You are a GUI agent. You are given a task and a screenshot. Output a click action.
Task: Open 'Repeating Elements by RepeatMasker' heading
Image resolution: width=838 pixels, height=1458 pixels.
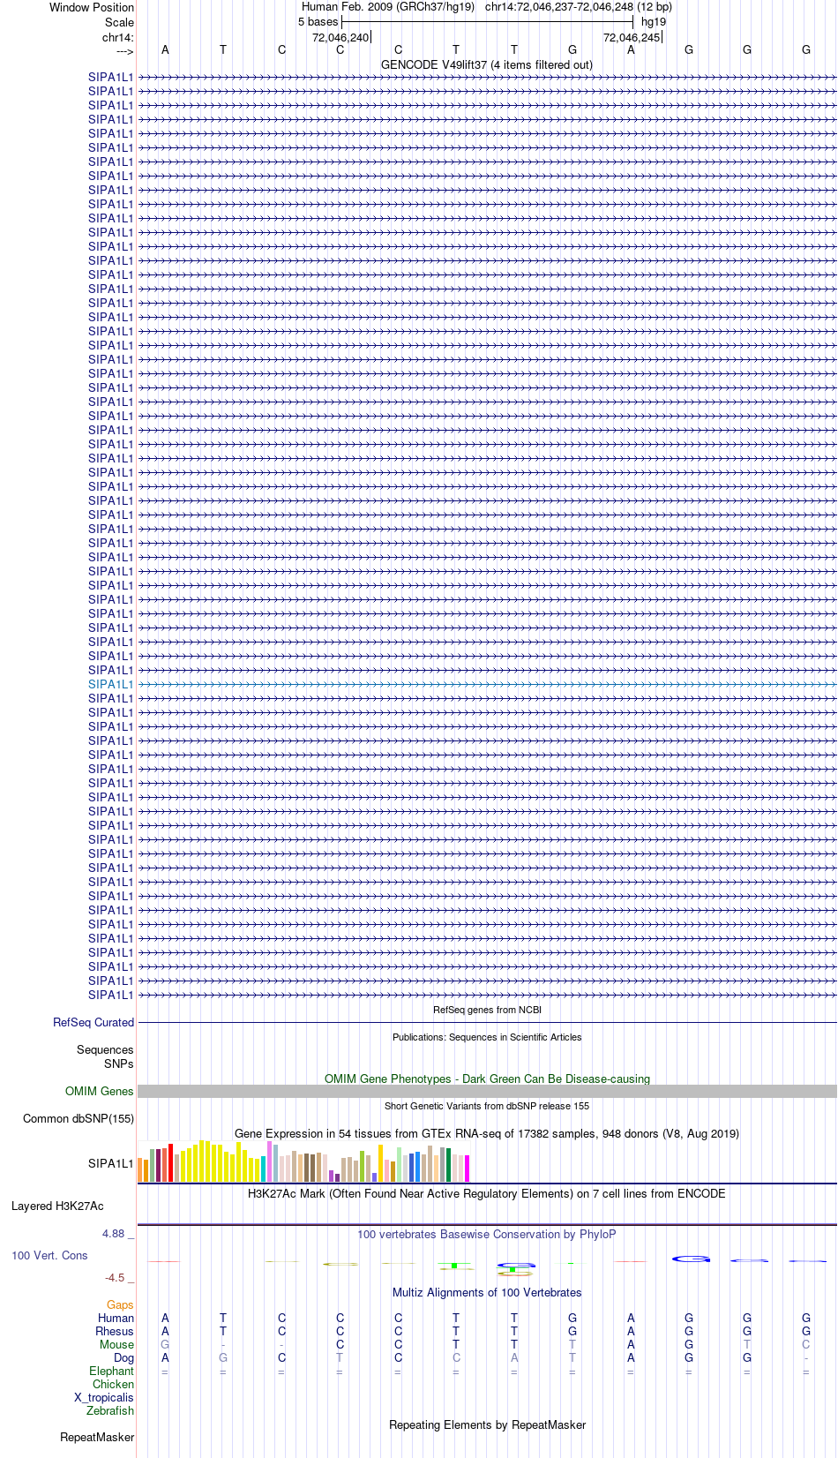(x=487, y=1424)
